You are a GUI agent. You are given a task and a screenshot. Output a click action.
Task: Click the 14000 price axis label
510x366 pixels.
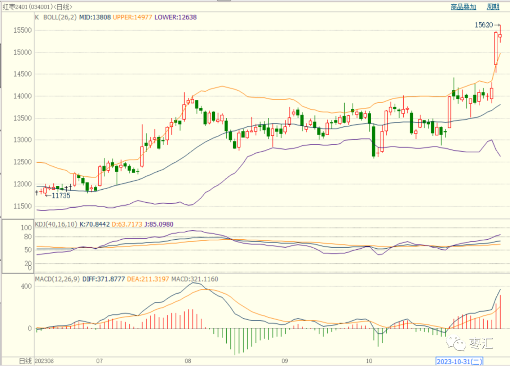pos(23,96)
